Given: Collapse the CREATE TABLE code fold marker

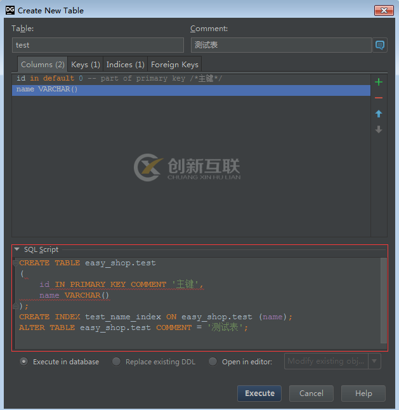Looking at the screenshot, I should tap(15, 263).
